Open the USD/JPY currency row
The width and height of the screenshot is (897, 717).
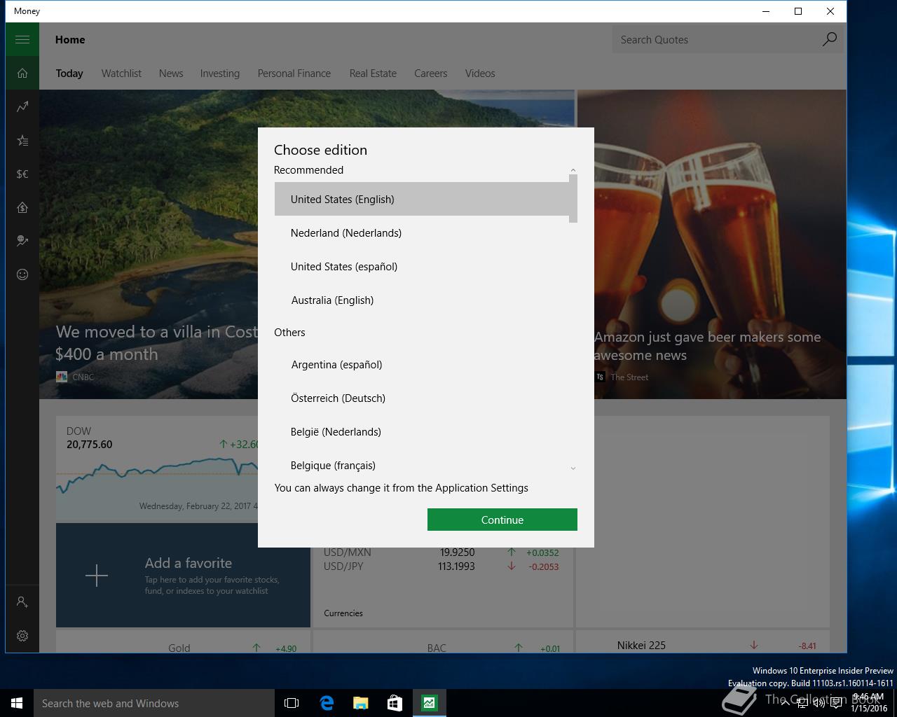click(x=441, y=566)
